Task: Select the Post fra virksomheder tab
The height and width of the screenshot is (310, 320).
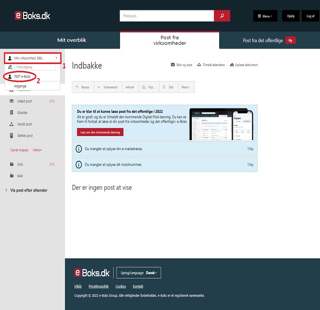Action: [170, 40]
